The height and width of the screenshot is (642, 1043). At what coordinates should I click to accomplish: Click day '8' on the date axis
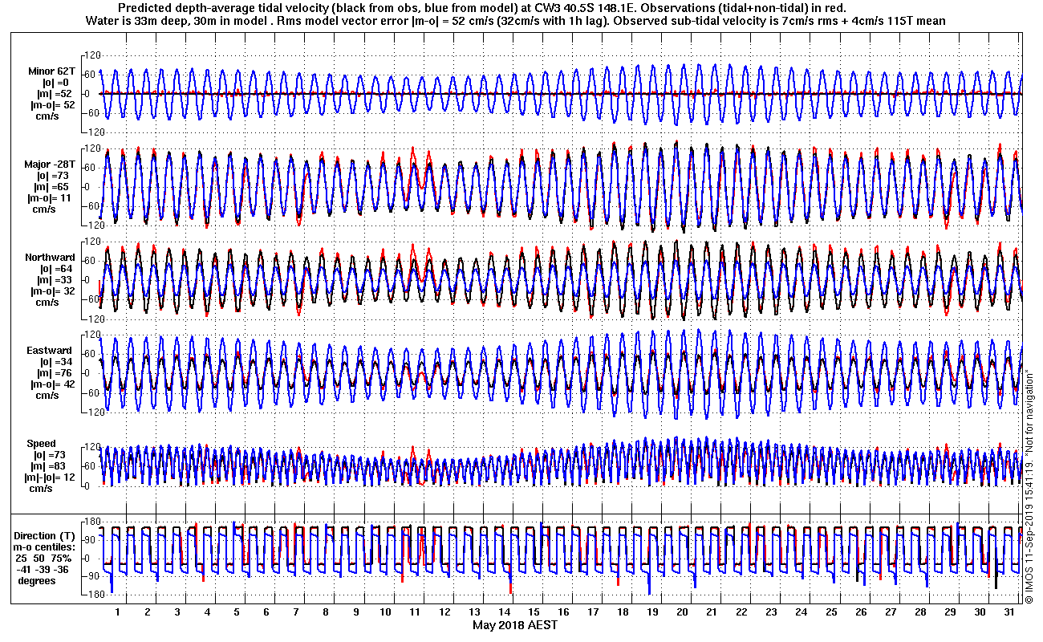326,612
